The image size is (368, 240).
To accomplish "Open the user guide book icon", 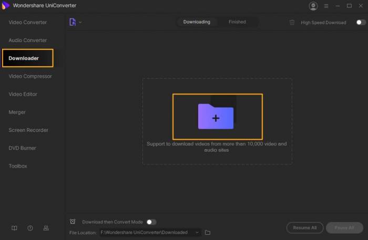I will (x=14, y=228).
